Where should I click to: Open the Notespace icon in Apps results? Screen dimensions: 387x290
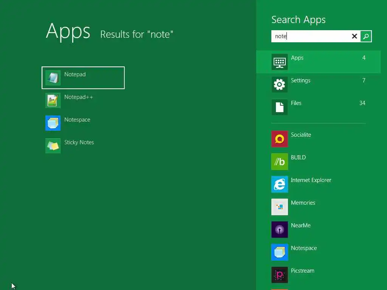(53, 123)
